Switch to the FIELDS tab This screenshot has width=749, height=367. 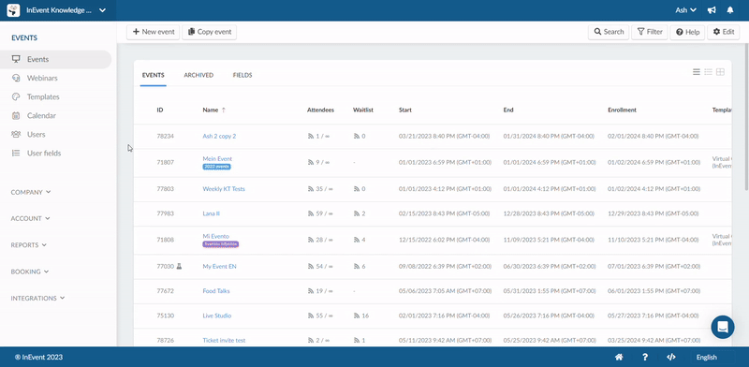[x=242, y=75]
